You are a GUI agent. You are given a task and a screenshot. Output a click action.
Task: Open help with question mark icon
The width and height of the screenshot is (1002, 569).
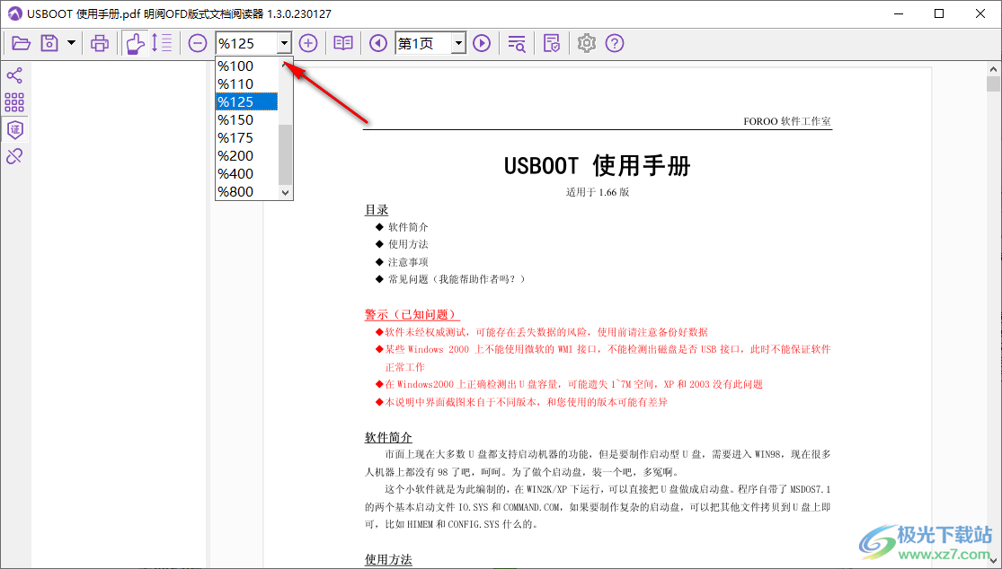pos(615,43)
